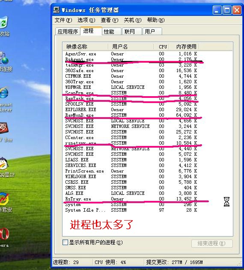Click SVCHOST.EXE row with 25,272 K
The image size is (244, 270).
pyautogui.click(x=131, y=132)
